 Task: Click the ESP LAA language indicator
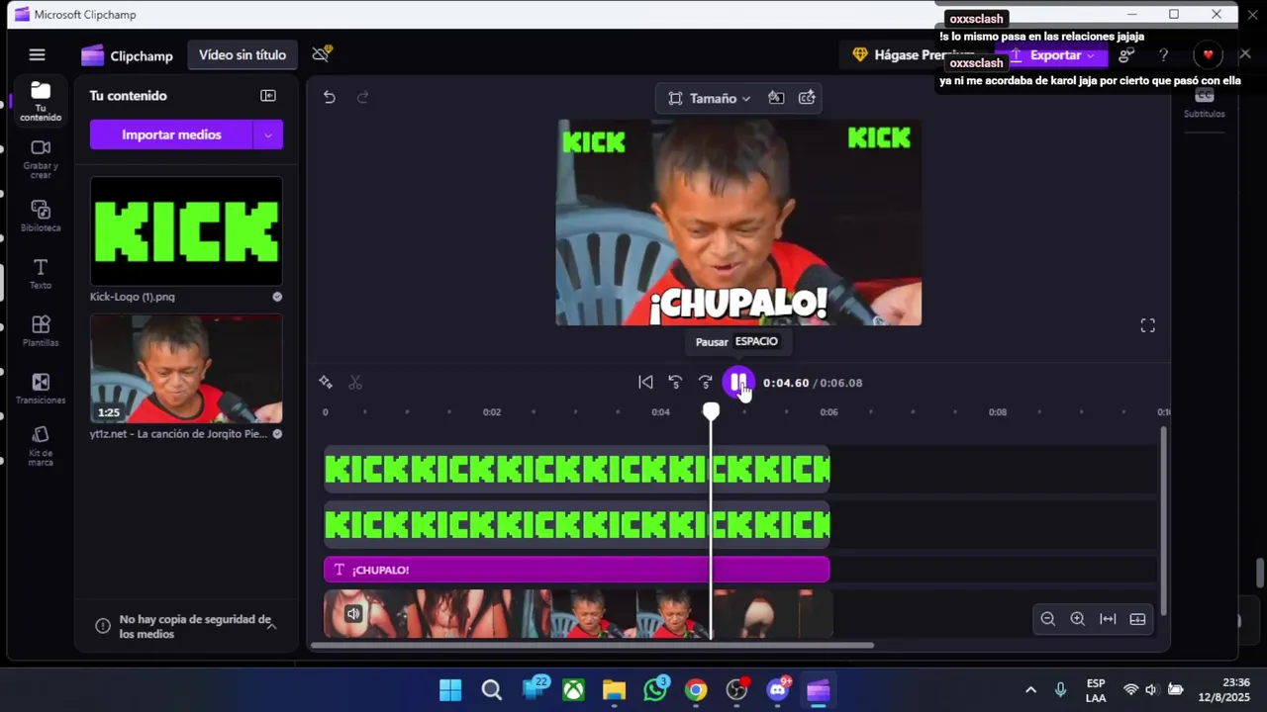[1096, 690]
